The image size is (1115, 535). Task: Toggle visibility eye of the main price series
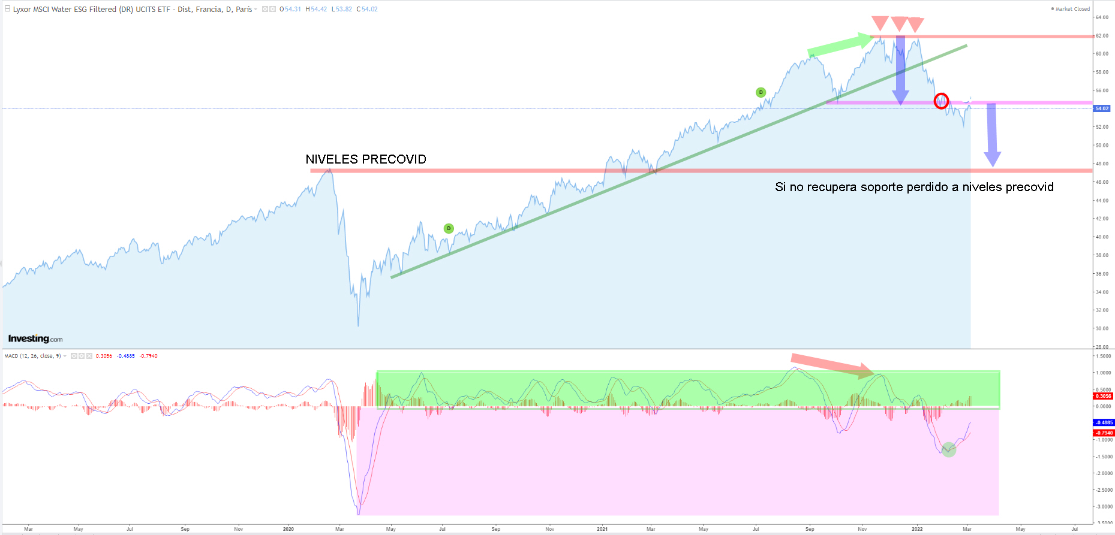point(265,9)
